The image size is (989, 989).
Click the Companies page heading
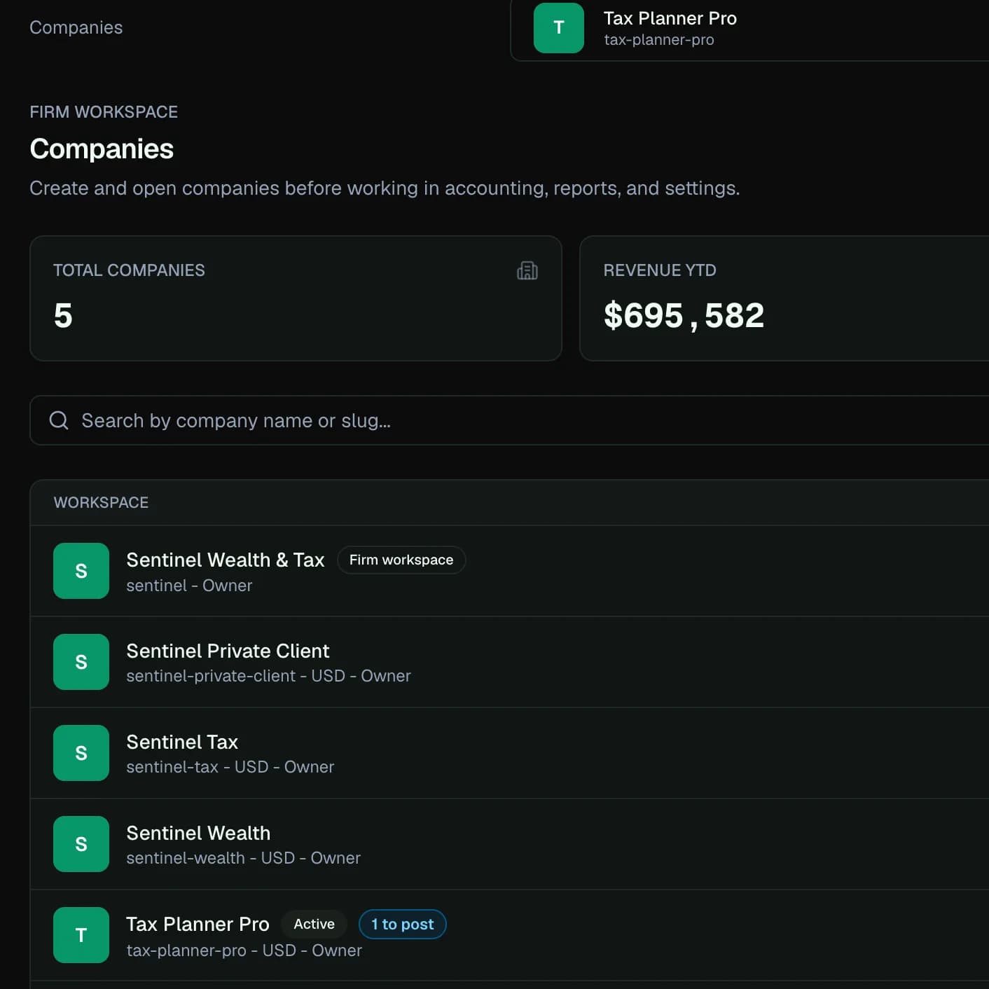click(102, 148)
